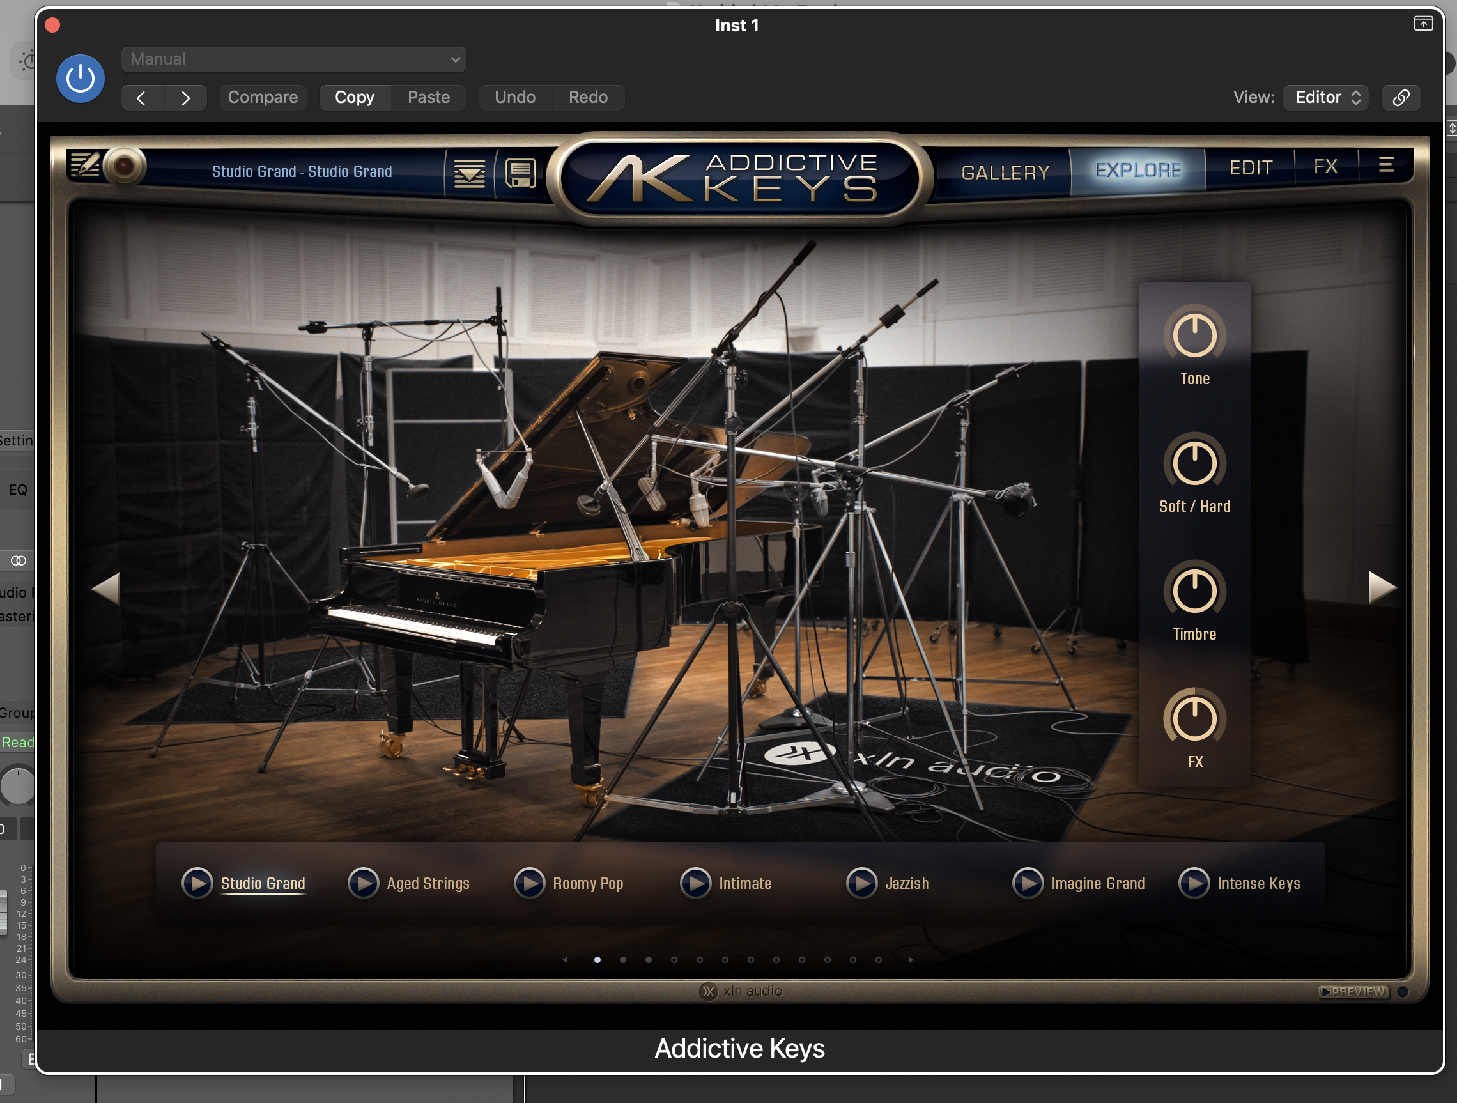
Task: Select the Imagine Grand preset label
Action: 1098,884
